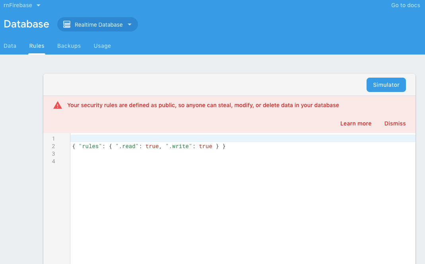Click the database stack icon beside Realtime Database

point(67,24)
